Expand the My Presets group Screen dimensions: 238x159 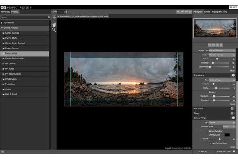click(x=2, y=23)
